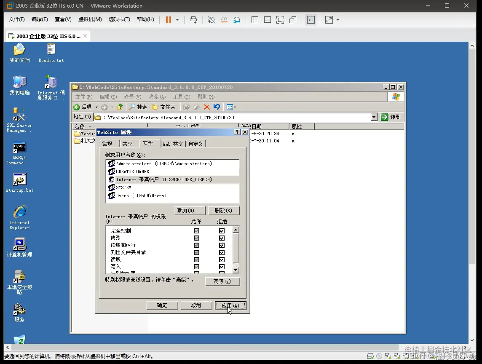Select 我的电脑 desktop icon
This screenshot has height=364, width=482.
coord(19,86)
